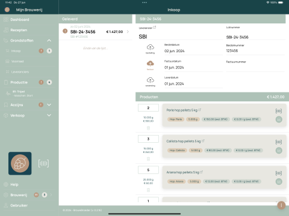Click the Verkoop menu label
289x216 pixels.
pyautogui.click(x=17, y=115)
